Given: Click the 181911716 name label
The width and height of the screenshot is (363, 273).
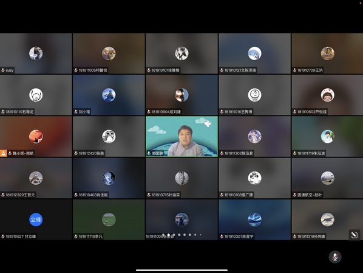Looking at the screenshot, I should click(90, 237).
